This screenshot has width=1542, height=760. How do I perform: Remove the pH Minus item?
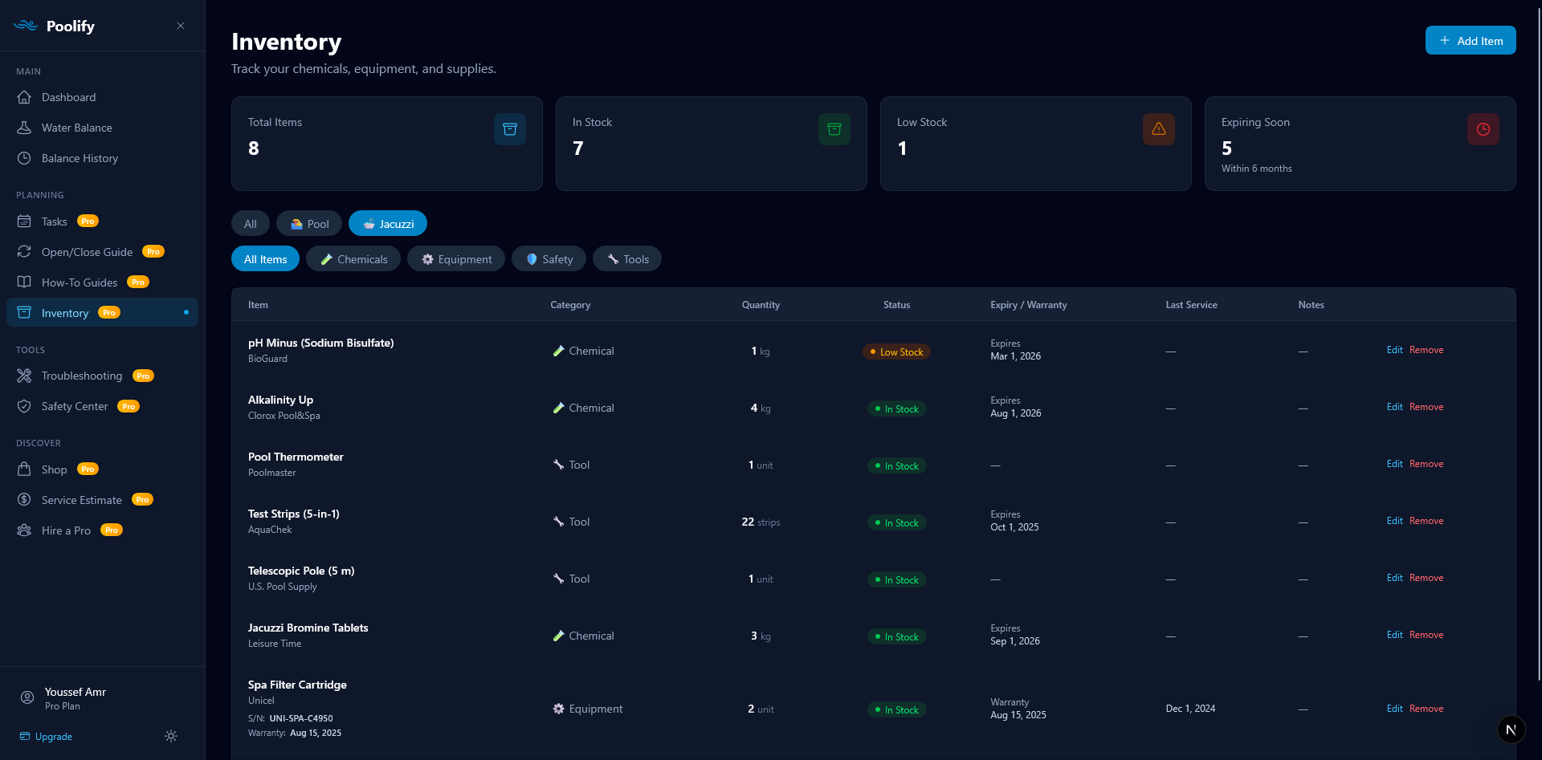(x=1426, y=350)
